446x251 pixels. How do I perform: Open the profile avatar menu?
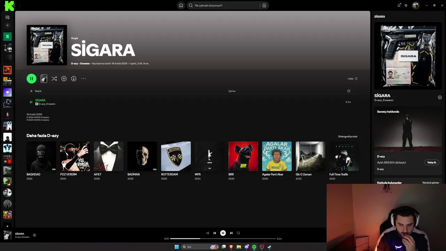click(x=415, y=5)
